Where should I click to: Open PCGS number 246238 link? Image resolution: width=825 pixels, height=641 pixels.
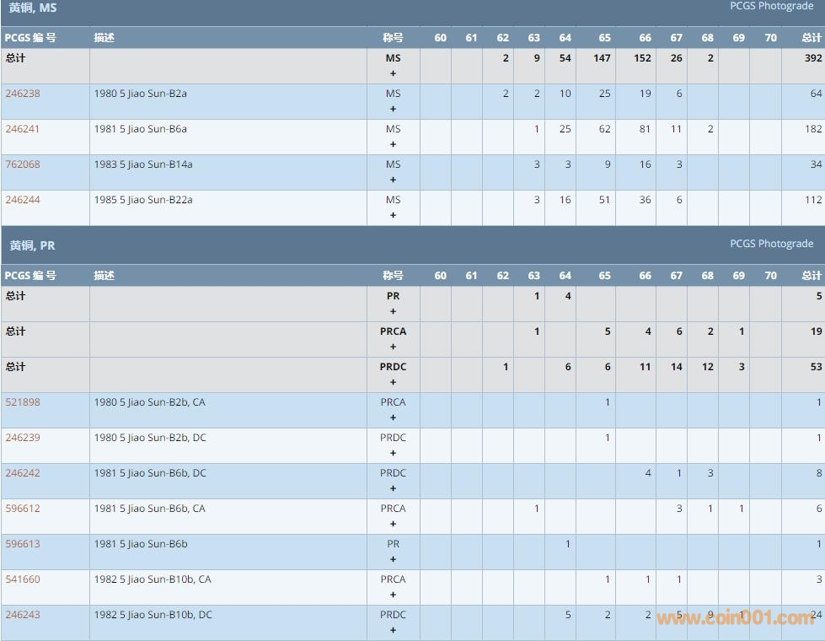coord(23,94)
